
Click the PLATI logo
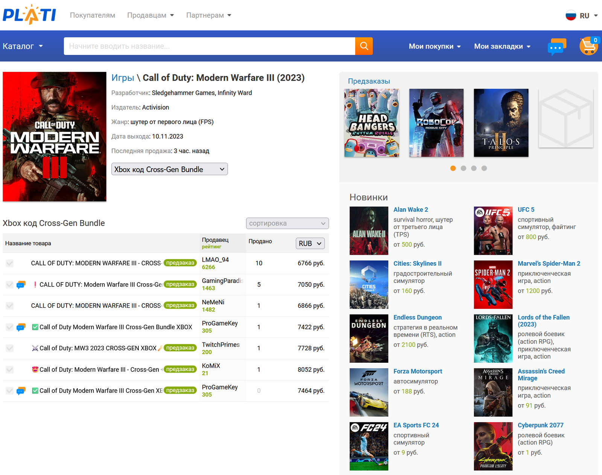[29, 15]
